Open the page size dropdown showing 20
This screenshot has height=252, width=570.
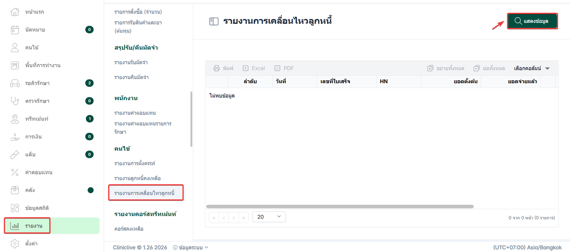[269, 217]
